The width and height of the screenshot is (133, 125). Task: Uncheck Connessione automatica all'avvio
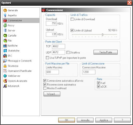pos(45,81)
